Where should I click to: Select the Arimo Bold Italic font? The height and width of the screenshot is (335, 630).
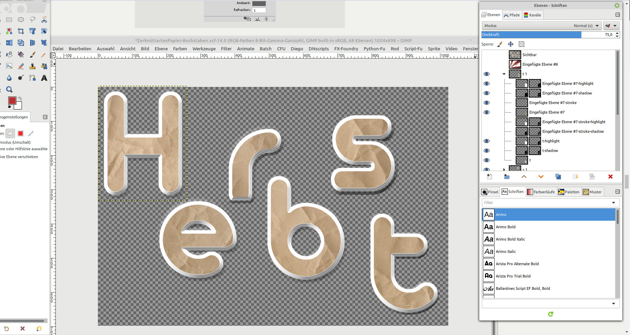tap(549, 239)
